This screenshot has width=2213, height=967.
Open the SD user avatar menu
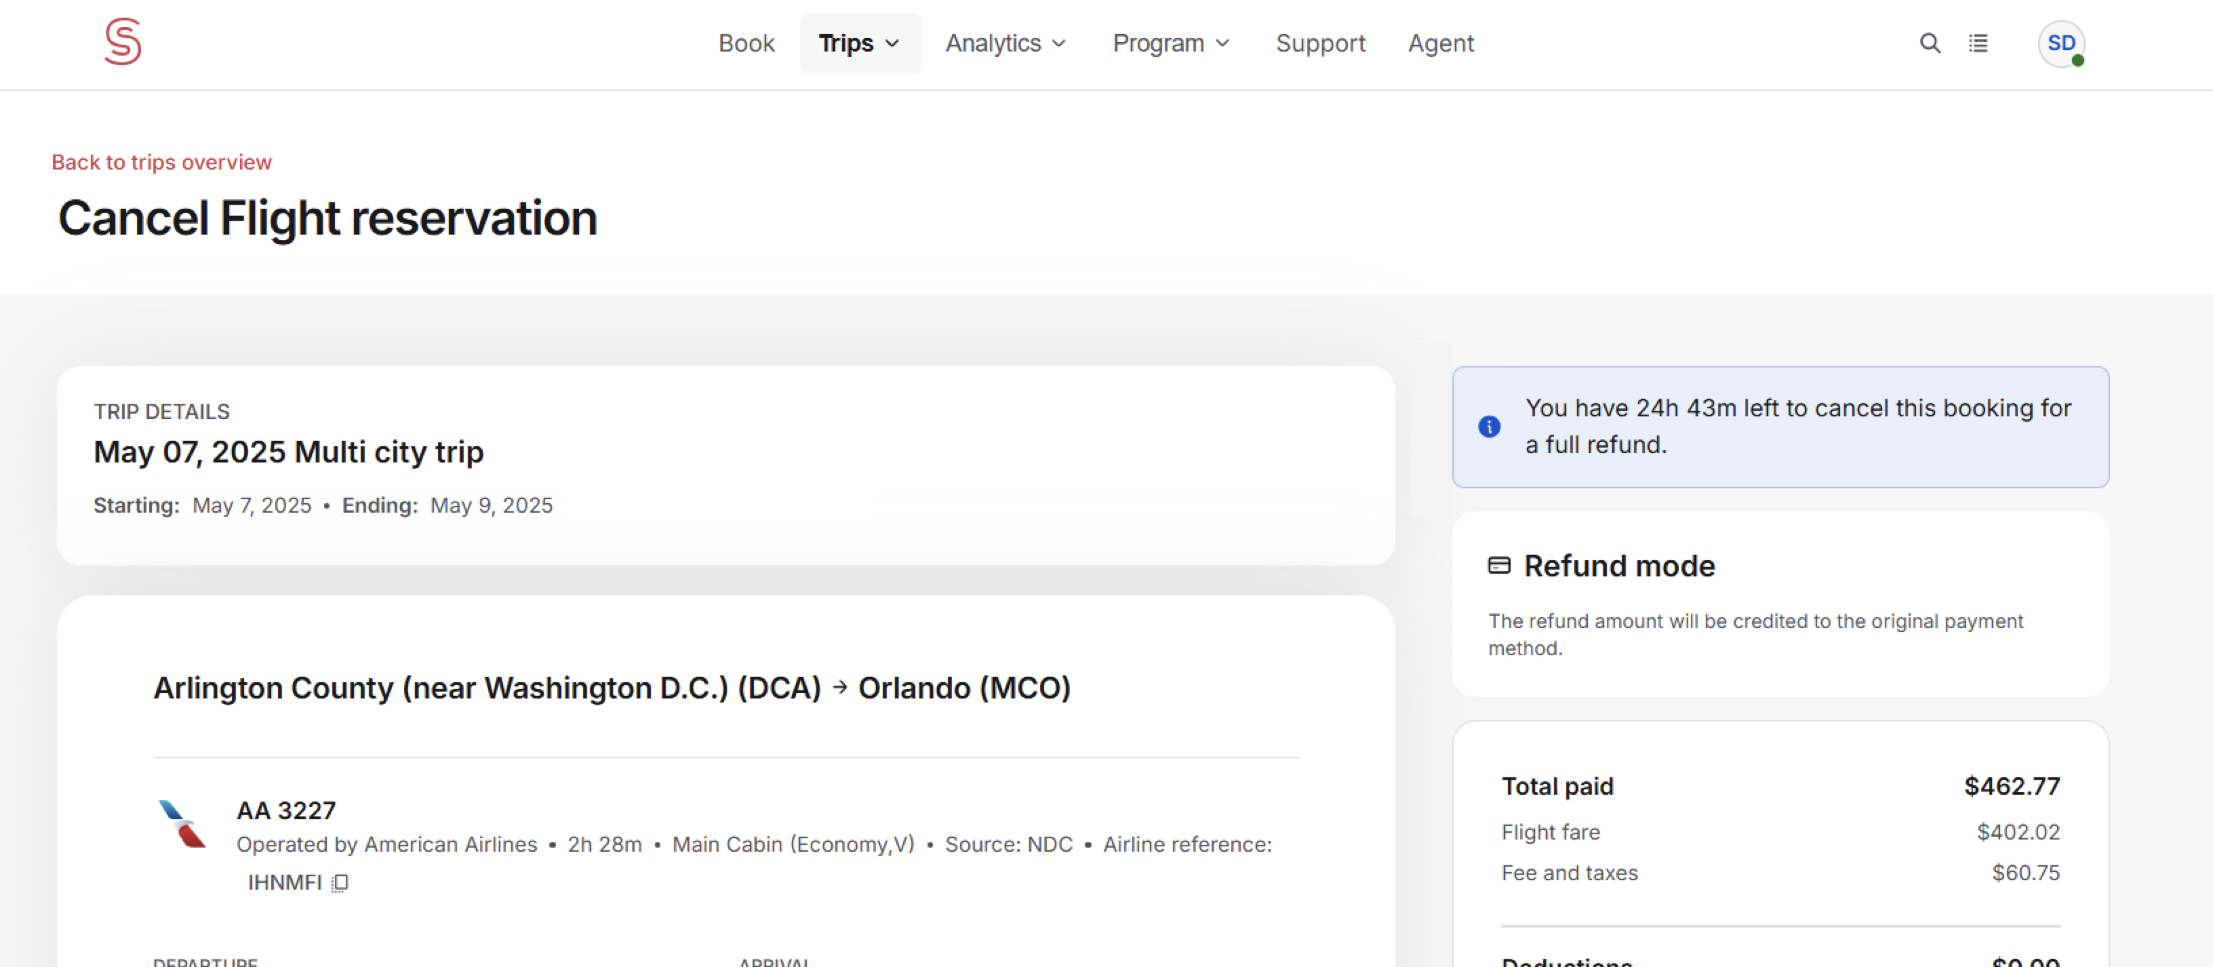pyautogui.click(x=2060, y=43)
